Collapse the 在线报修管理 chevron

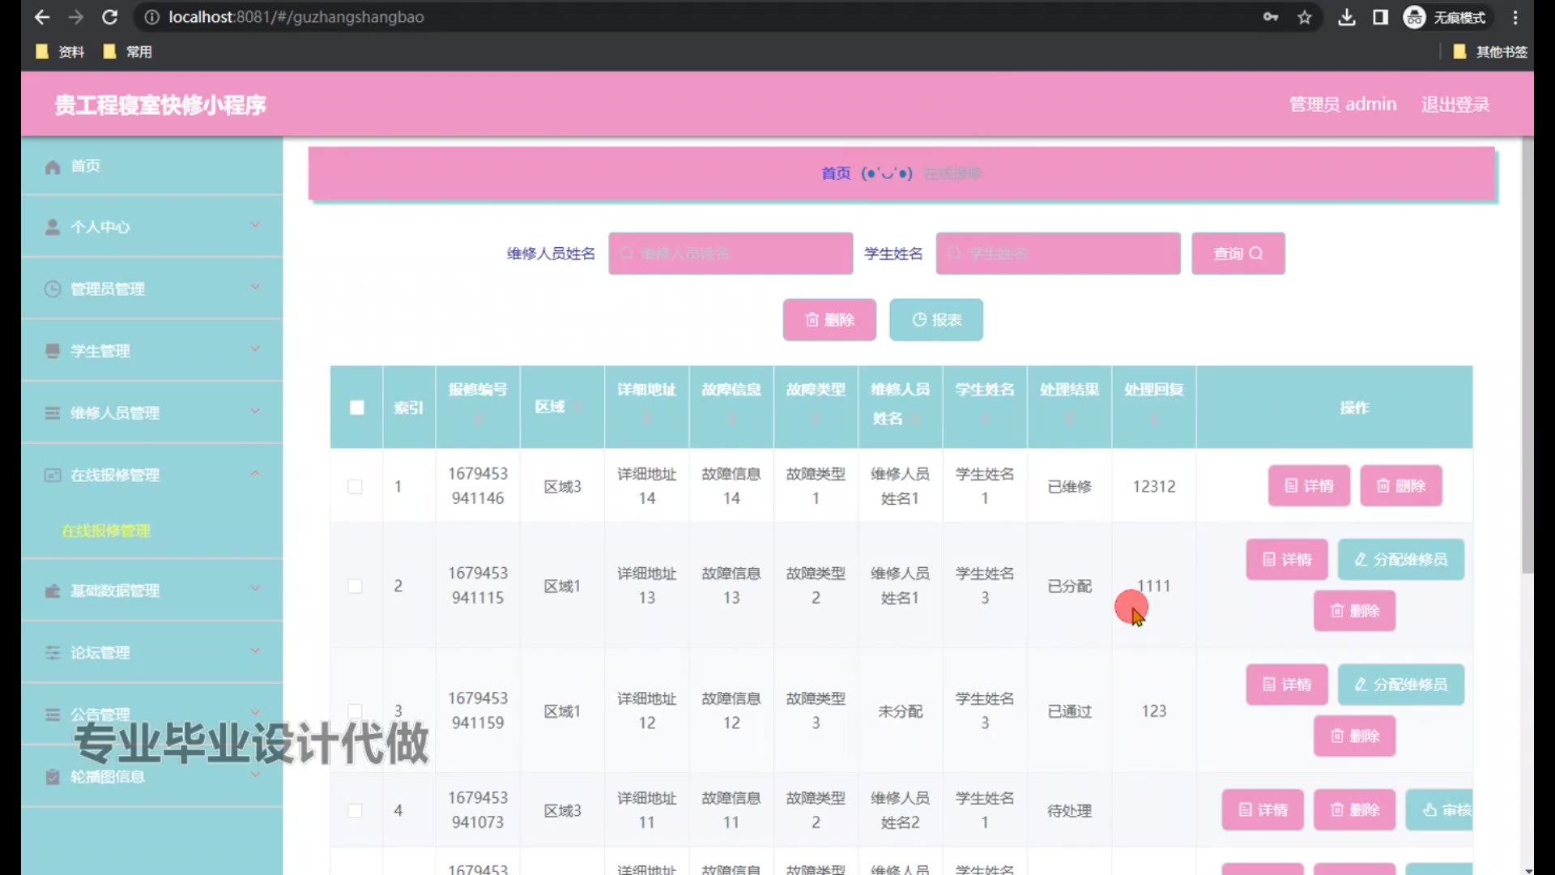point(255,473)
